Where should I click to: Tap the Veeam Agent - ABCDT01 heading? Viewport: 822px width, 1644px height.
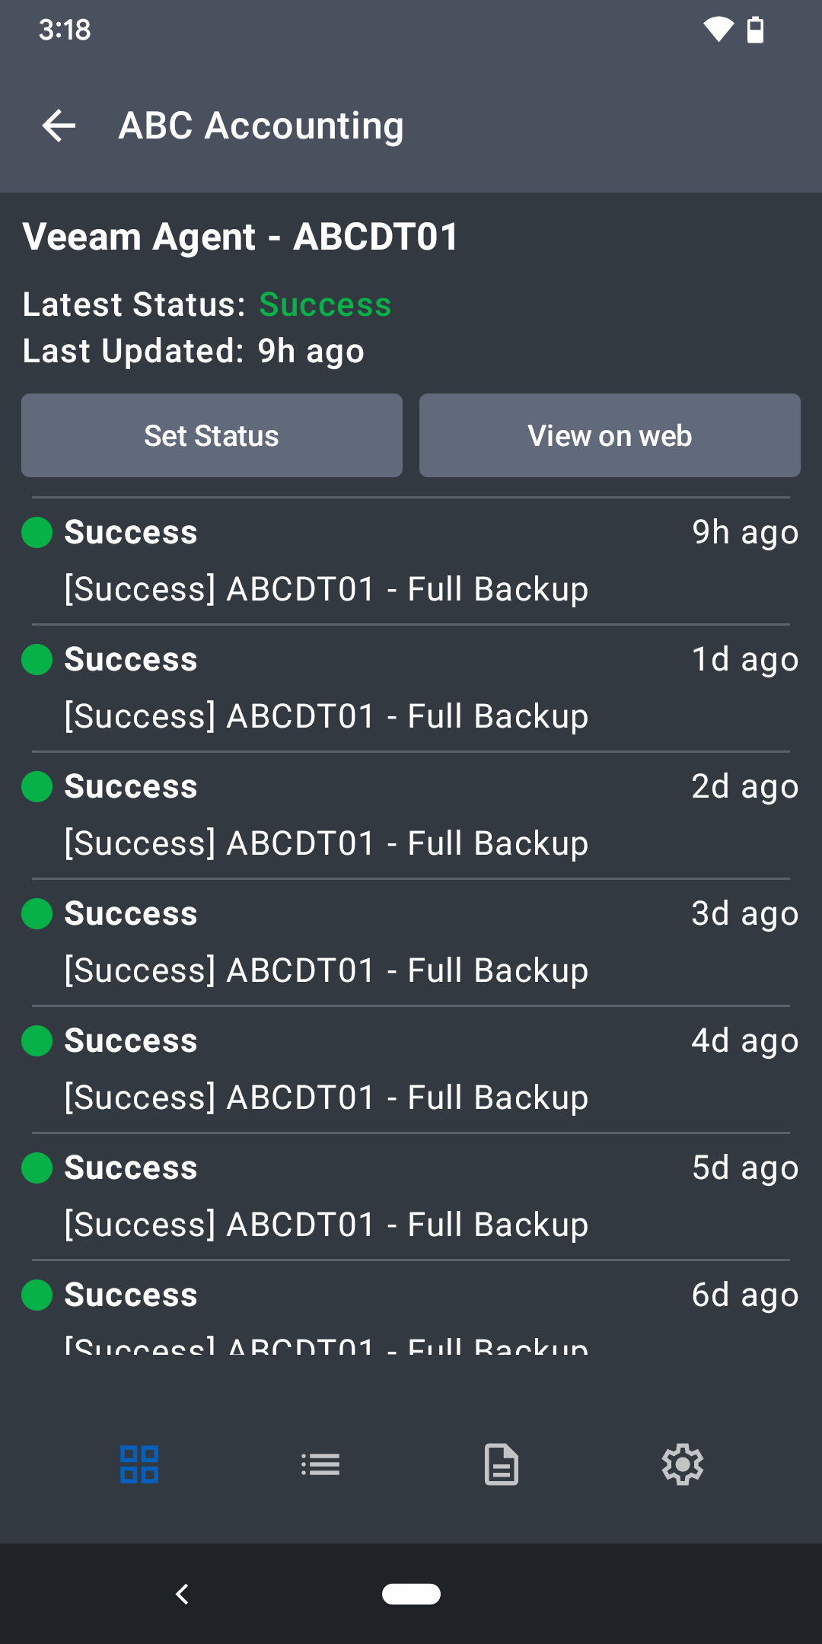[241, 237]
